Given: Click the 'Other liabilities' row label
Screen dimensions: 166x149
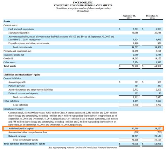Looking at the screenshot, I should pyautogui.click(x=11, y=101).
